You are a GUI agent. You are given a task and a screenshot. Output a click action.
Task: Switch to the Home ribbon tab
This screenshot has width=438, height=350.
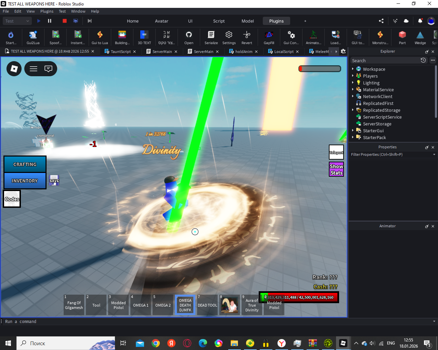(133, 21)
